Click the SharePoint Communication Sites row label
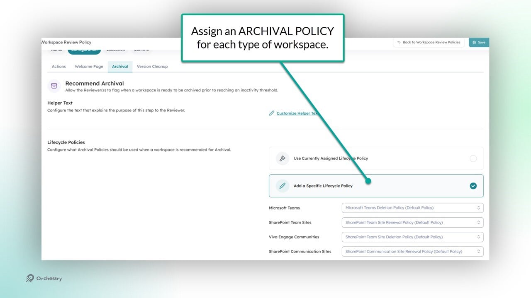 (300, 251)
